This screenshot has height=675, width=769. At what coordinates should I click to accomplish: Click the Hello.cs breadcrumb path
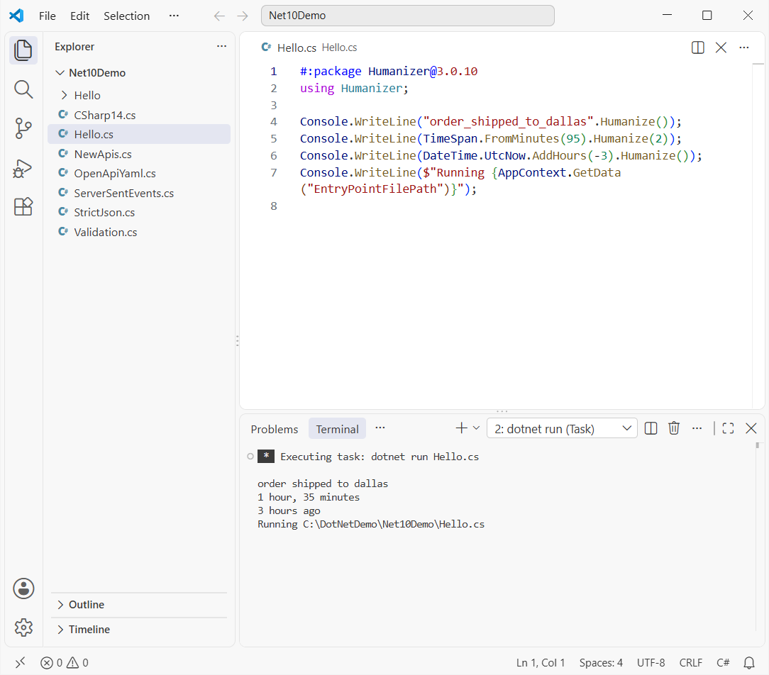point(339,48)
